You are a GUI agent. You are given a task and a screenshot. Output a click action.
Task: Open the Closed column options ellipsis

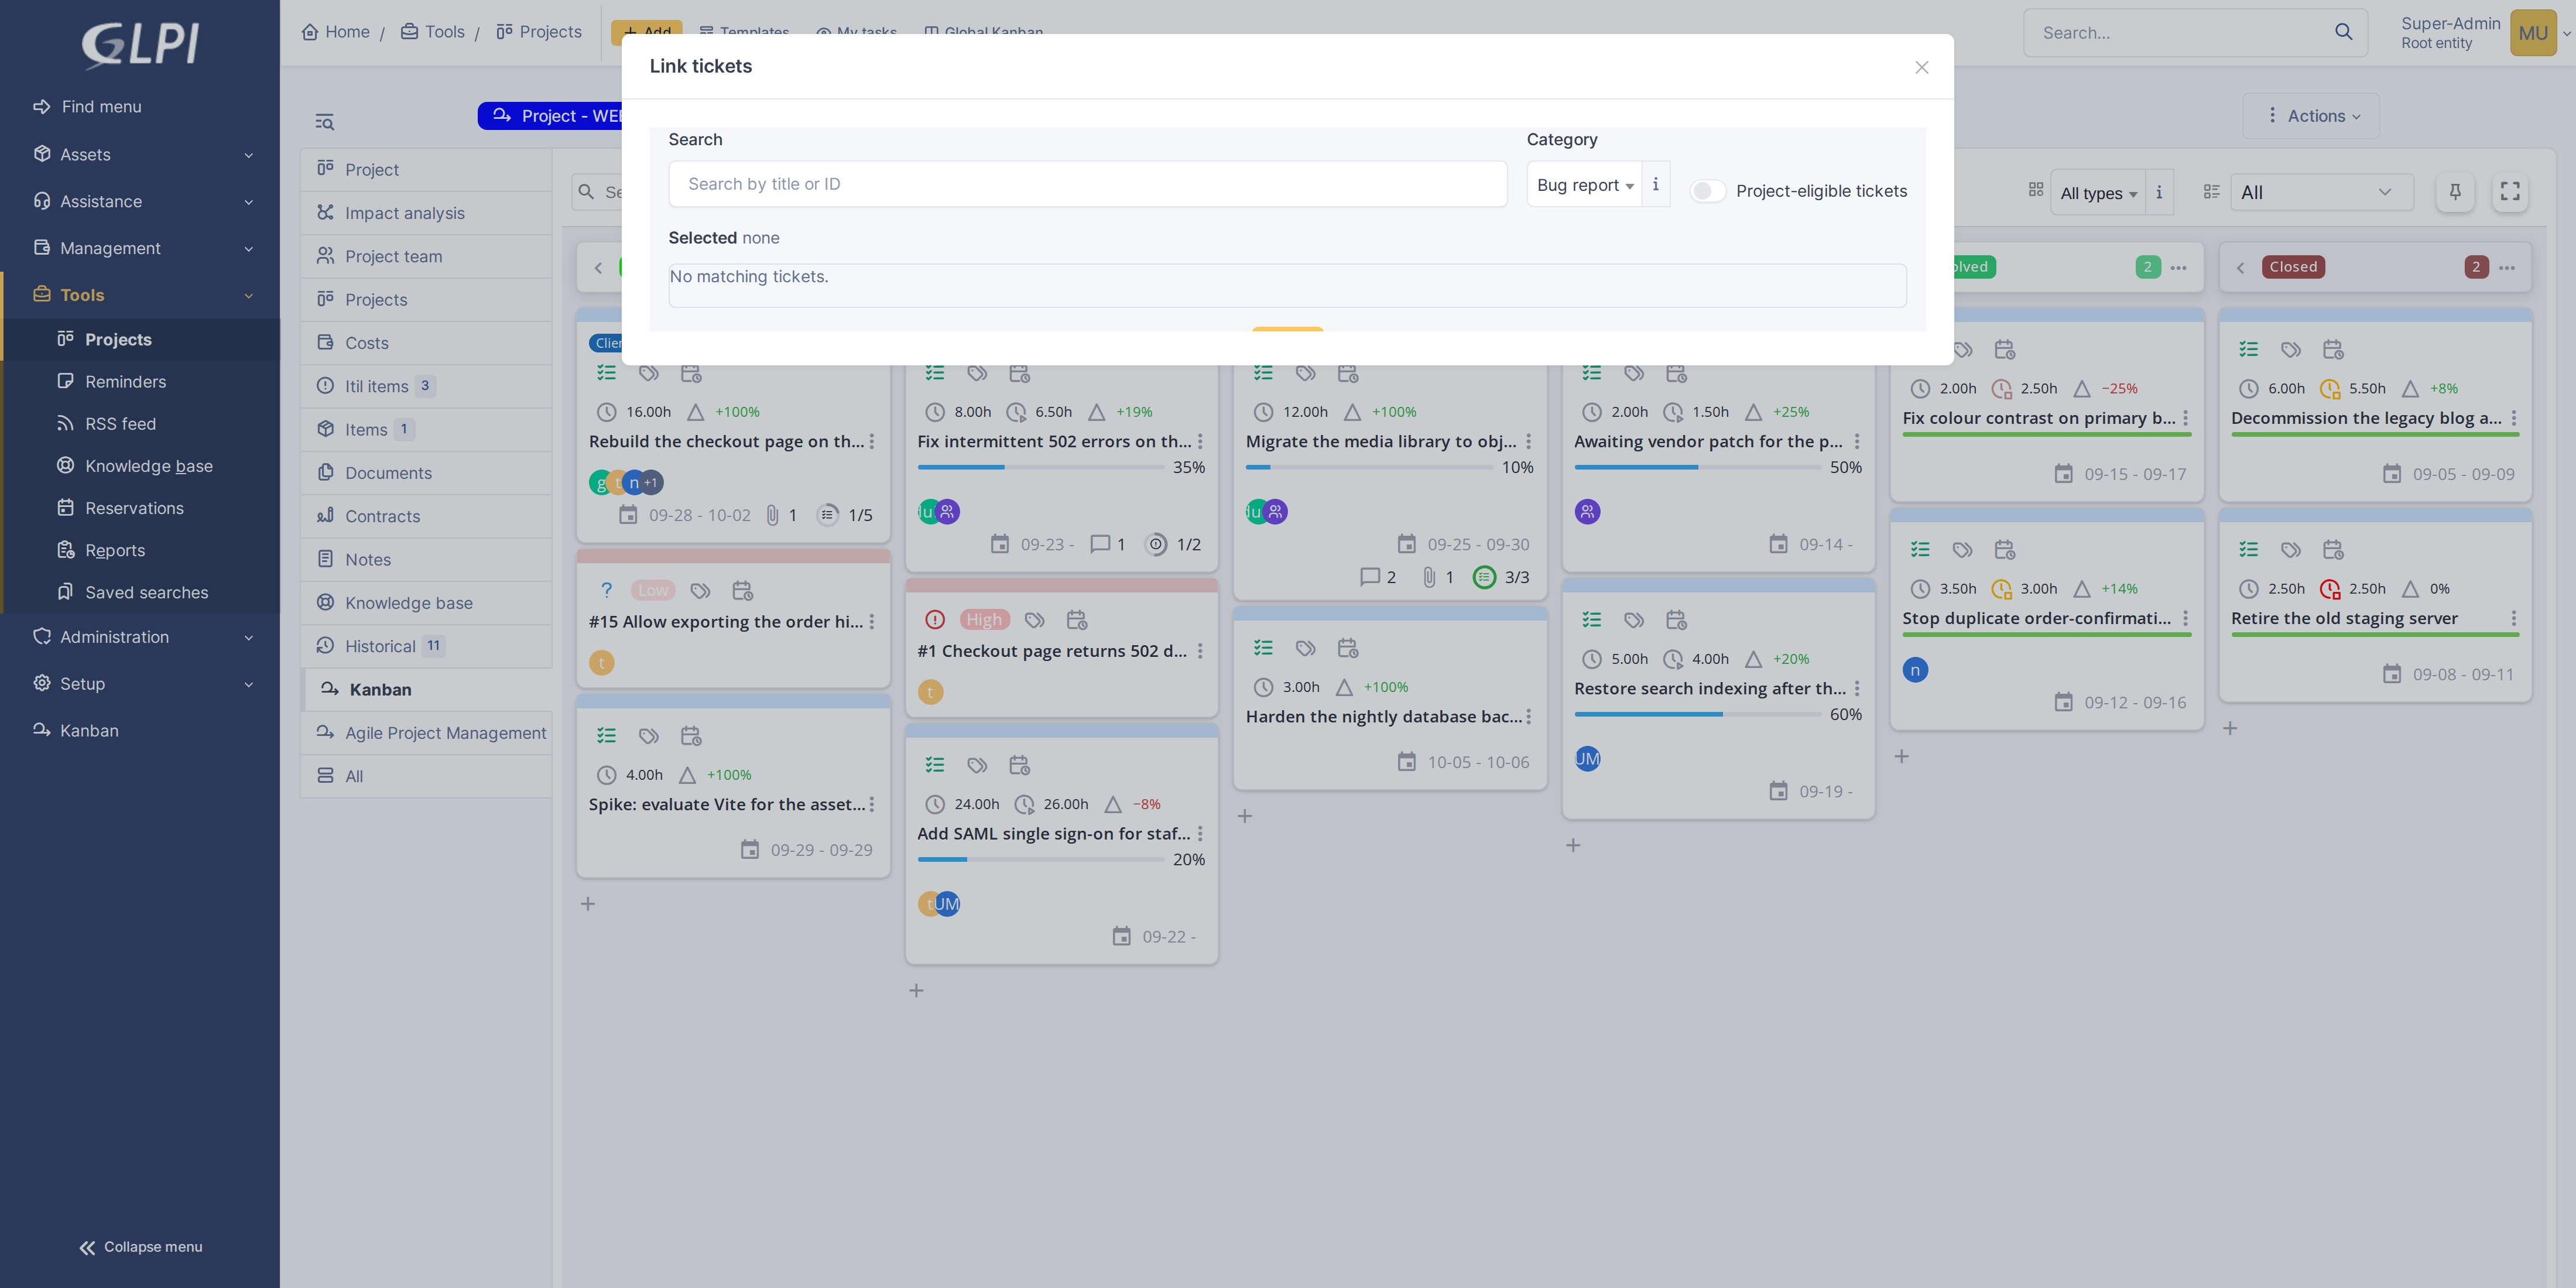(2507, 267)
